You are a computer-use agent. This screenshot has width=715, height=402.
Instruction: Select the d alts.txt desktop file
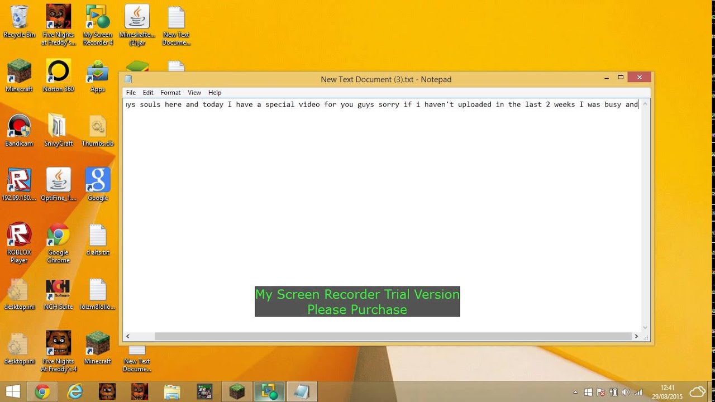point(98,240)
